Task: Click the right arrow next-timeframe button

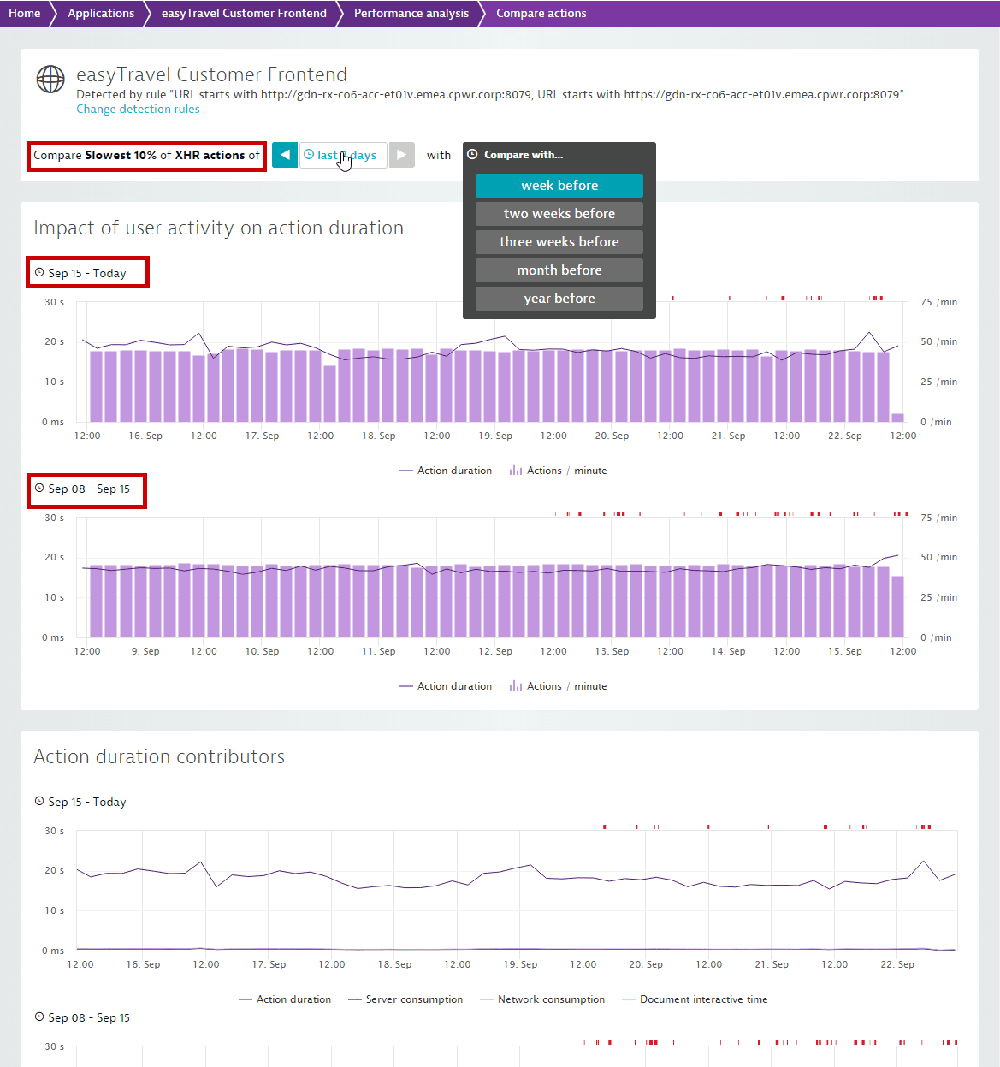Action: tap(401, 155)
